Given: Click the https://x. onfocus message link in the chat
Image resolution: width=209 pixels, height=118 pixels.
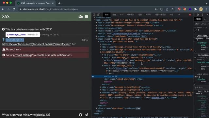Looking at the screenshot, I should [x=36, y=44].
